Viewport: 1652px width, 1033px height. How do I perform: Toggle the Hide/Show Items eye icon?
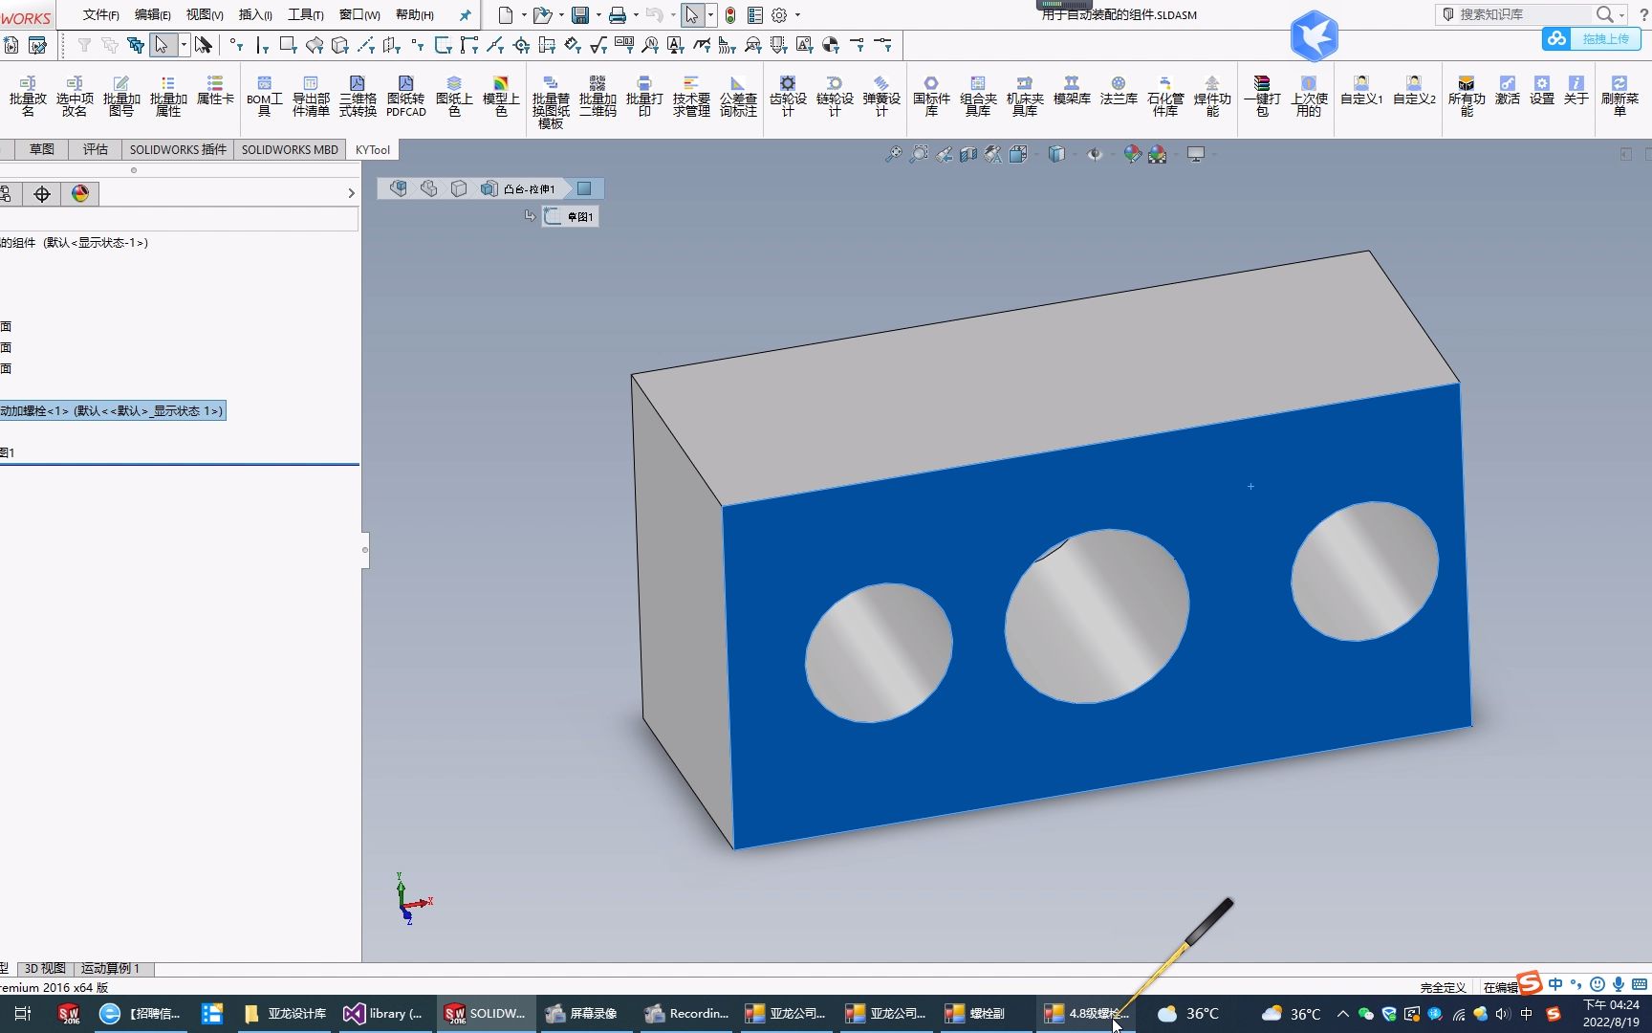point(1096,154)
